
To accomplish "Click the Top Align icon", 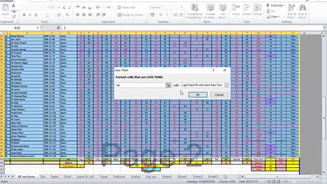I will [x=78, y=8].
